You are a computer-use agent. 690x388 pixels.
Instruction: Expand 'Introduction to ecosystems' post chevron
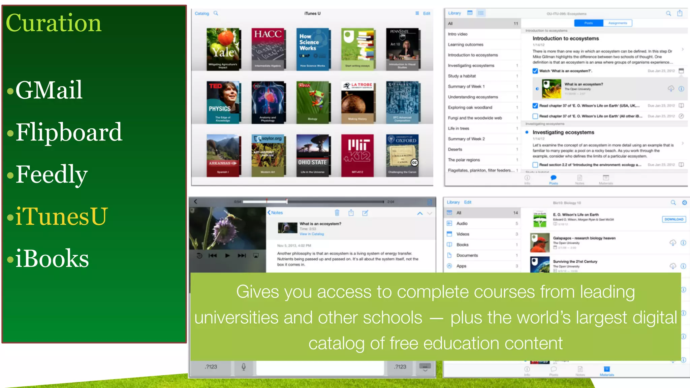tap(683, 50)
